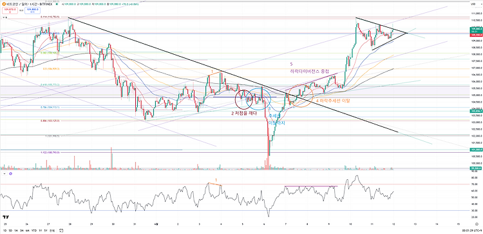Select the 6M time range
This screenshot has height=234, width=483.
click(x=28, y=231)
